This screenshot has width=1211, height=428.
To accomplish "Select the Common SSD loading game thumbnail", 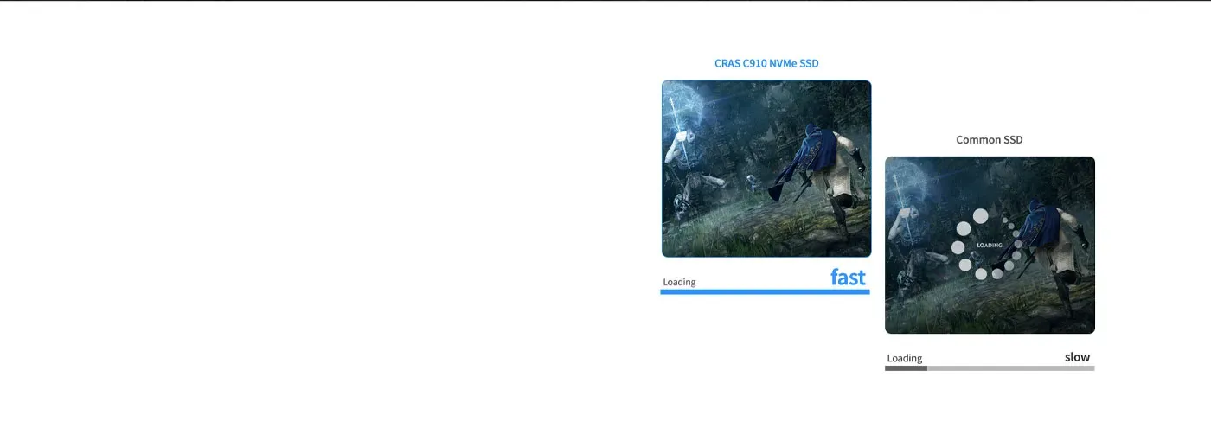I will pyautogui.click(x=990, y=245).
